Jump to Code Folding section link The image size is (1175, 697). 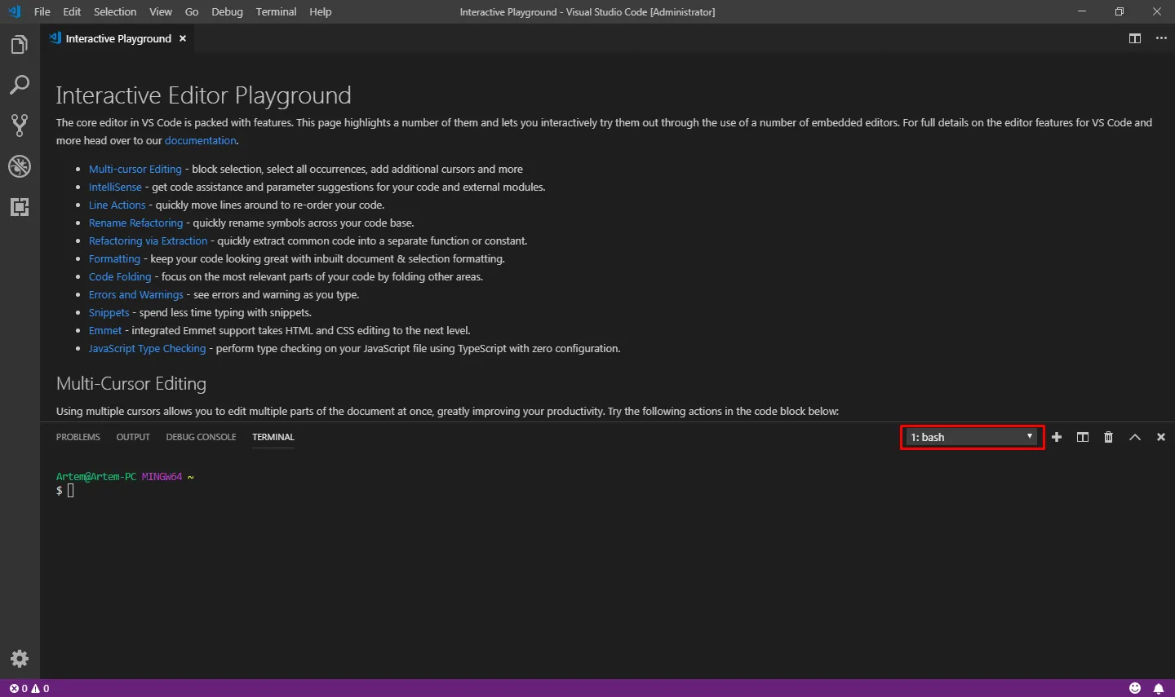(120, 277)
